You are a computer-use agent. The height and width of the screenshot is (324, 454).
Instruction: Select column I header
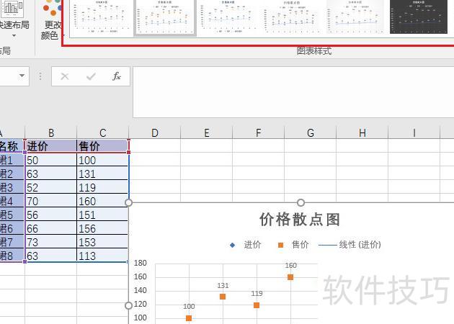[x=414, y=132]
